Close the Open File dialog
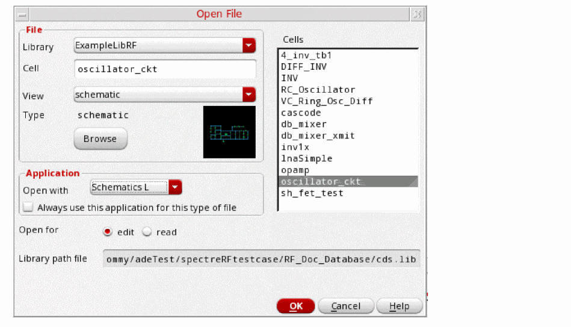571x327 pixels. pyautogui.click(x=417, y=14)
